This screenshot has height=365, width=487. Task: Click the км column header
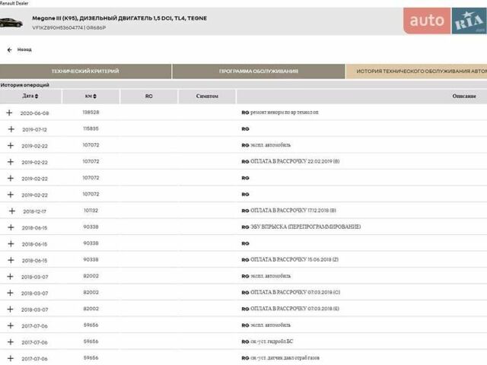tap(91, 97)
